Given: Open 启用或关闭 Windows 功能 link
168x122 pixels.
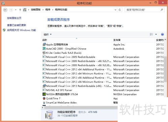Looking at the screenshot, I should 22,30.
